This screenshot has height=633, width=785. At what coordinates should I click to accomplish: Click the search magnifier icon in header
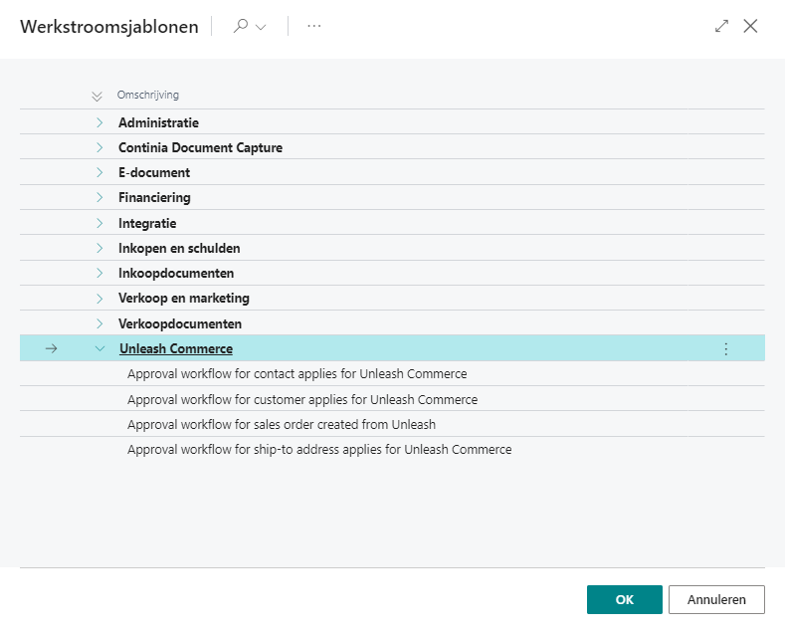click(240, 27)
